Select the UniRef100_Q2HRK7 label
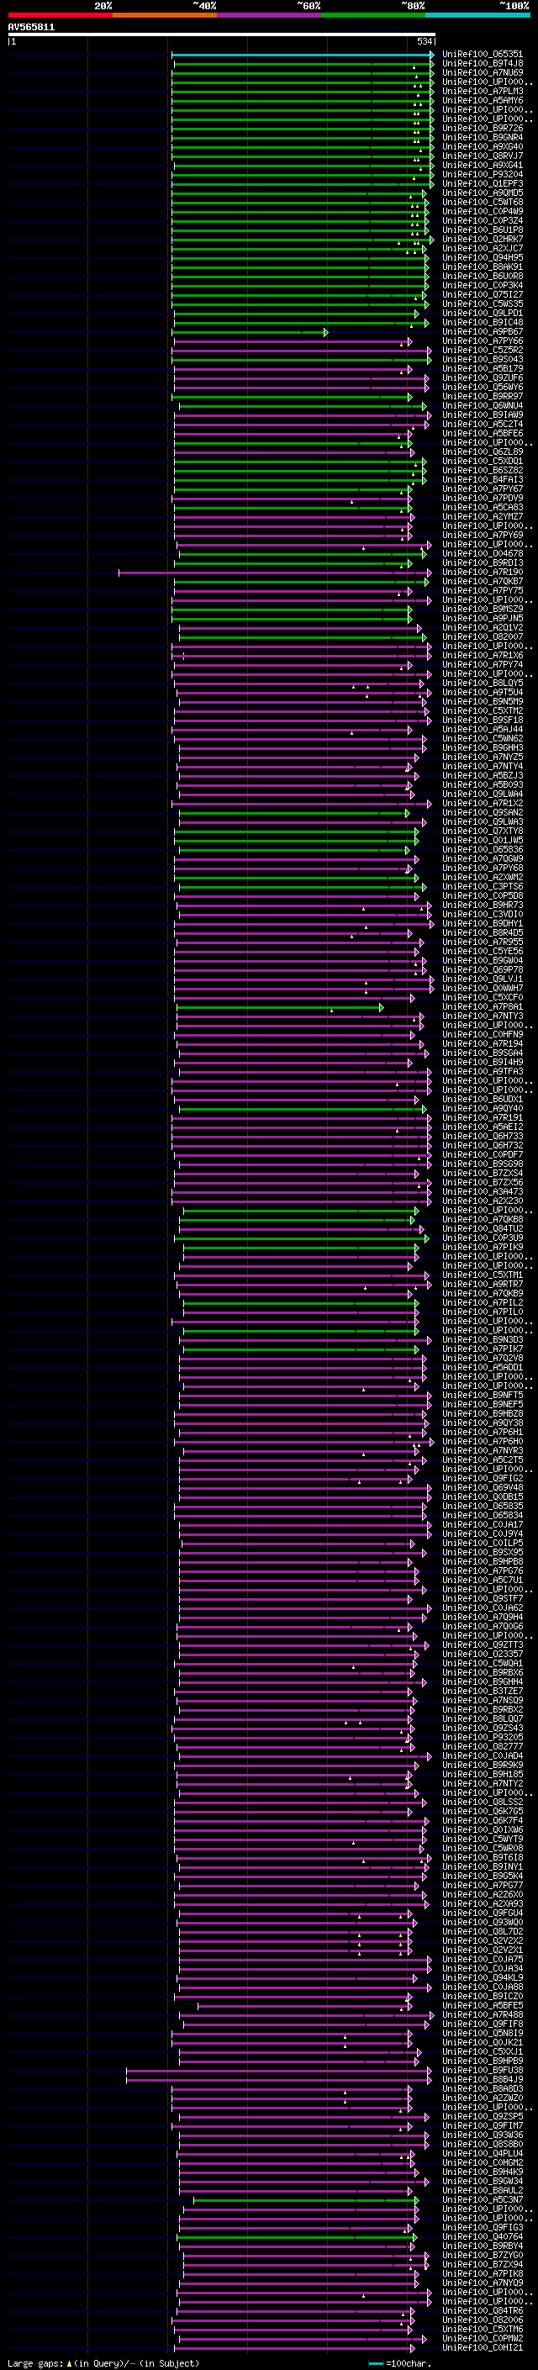Image resolution: width=538 pixels, height=2370 pixels. (x=483, y=240)
